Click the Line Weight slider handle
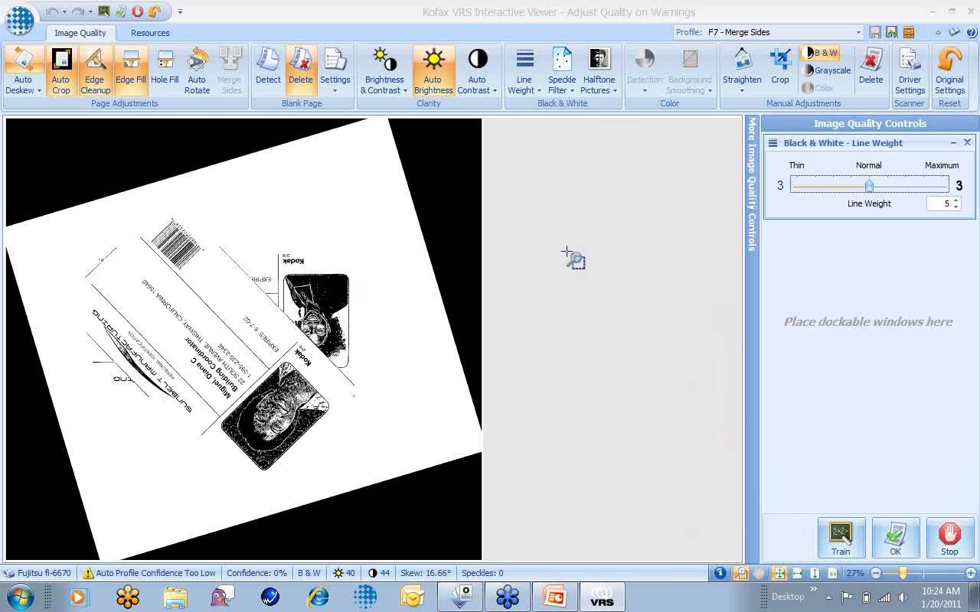The image size is (980, 612). click(x=869, y=186)
